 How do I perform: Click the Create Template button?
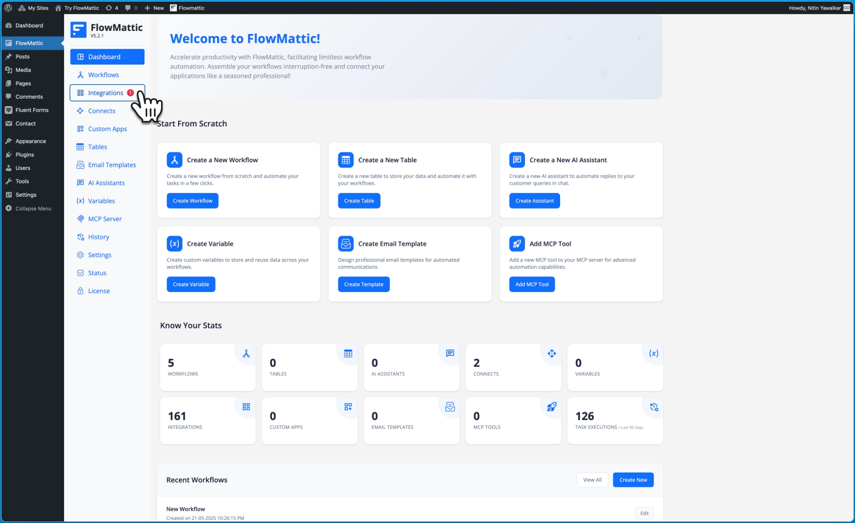[364, 284]
